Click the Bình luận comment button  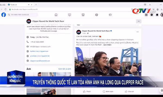coord(108,92)
